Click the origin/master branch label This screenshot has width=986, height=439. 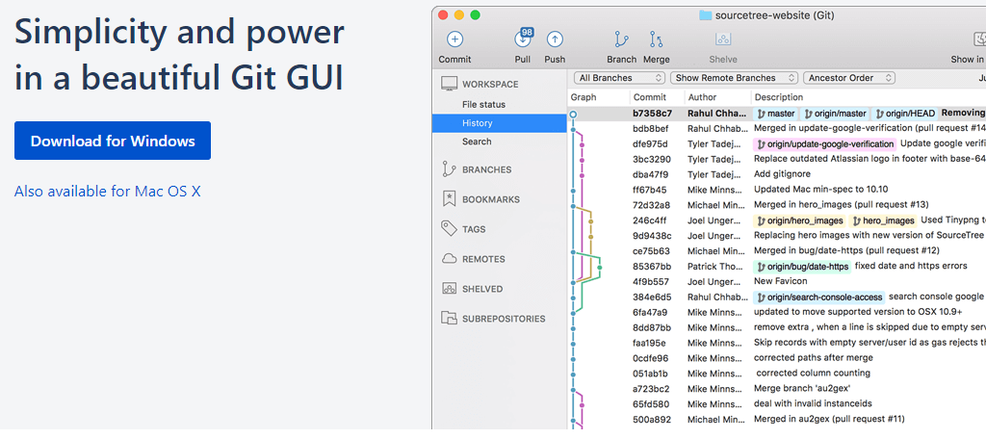(x=835, y=114)
